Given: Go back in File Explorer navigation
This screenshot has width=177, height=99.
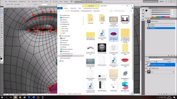Looking at the screenshot, I should pyautogui.click(x=59, y=11).
